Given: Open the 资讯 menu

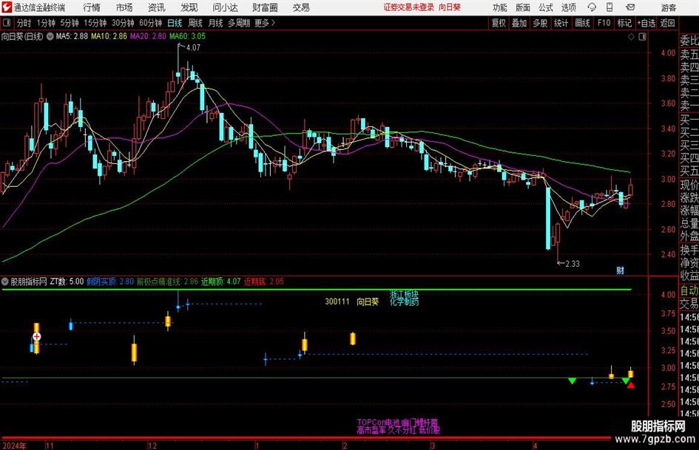Looking at the screenshot, I should point(157,7).
